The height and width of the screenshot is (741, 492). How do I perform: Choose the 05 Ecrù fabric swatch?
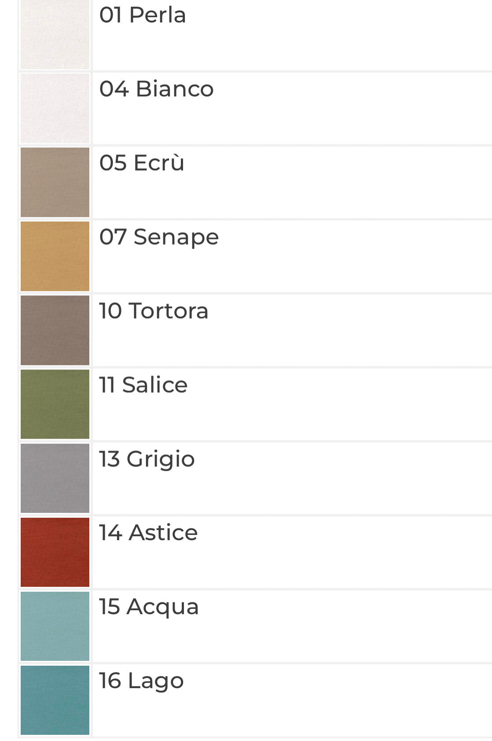click(x=55, y=182)
